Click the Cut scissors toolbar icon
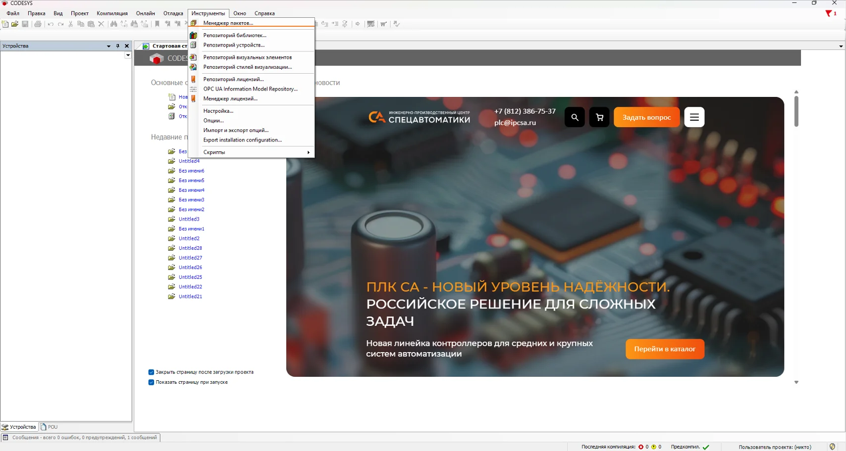 pos(71,24)
